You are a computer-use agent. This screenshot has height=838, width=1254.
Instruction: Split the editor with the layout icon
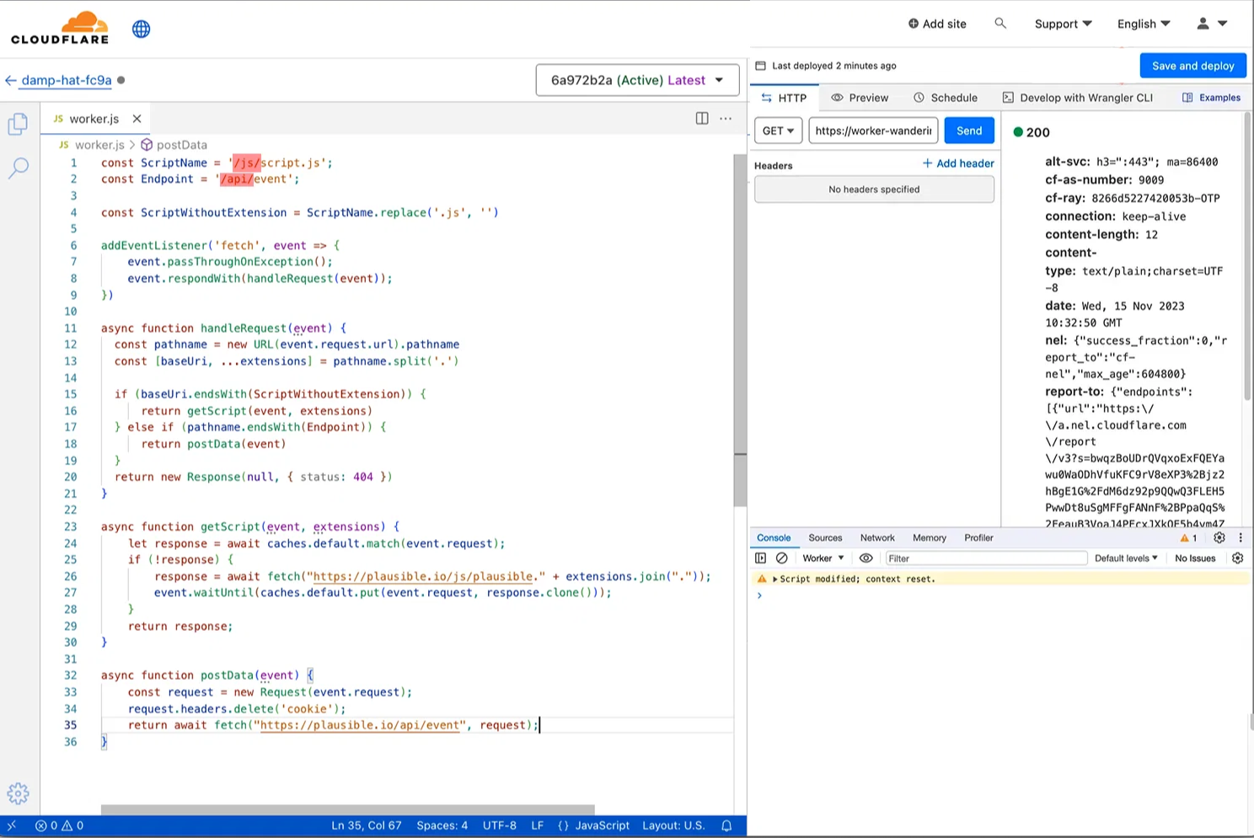click(702, 119)
